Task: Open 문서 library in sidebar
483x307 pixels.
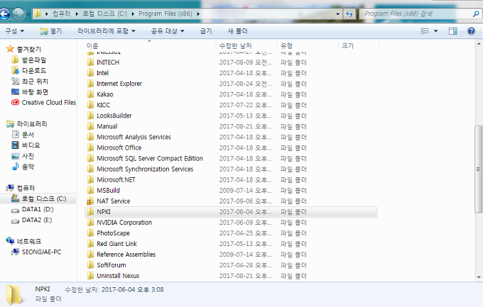Action: click(23, 135)
